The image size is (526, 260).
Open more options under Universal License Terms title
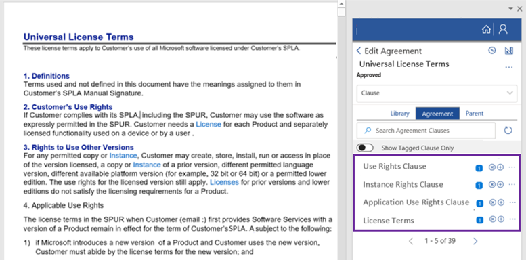[x=509, y=67]
